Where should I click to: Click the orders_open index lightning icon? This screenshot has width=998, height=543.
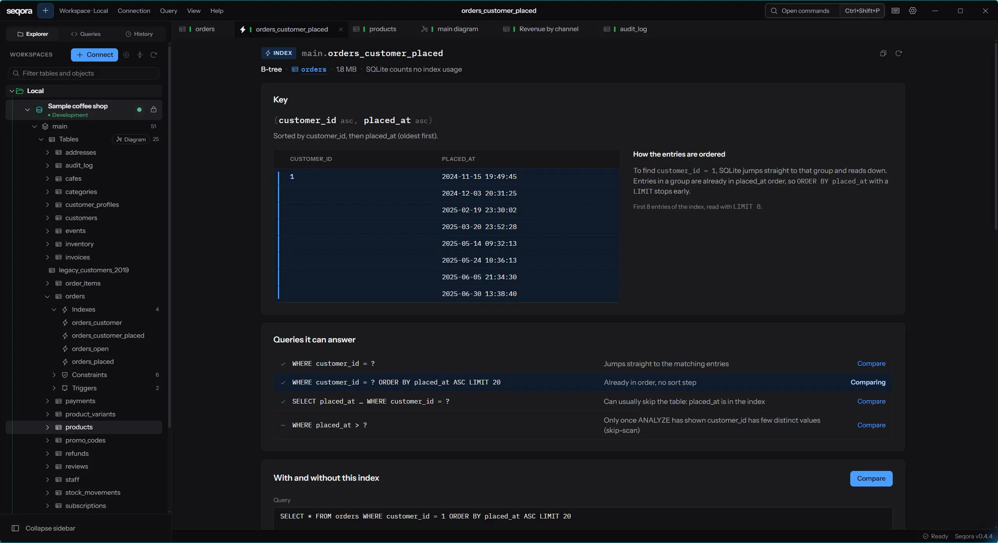click(x=65, y=349)
